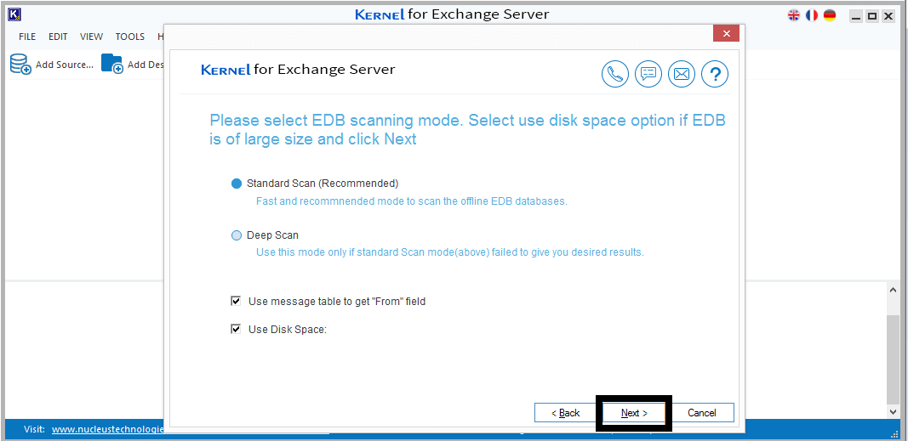The width and height of the screenshot is (908, 441).
Task: Click the vertical scrollbar thumb in lower pane
Action: tap(894, 359)
